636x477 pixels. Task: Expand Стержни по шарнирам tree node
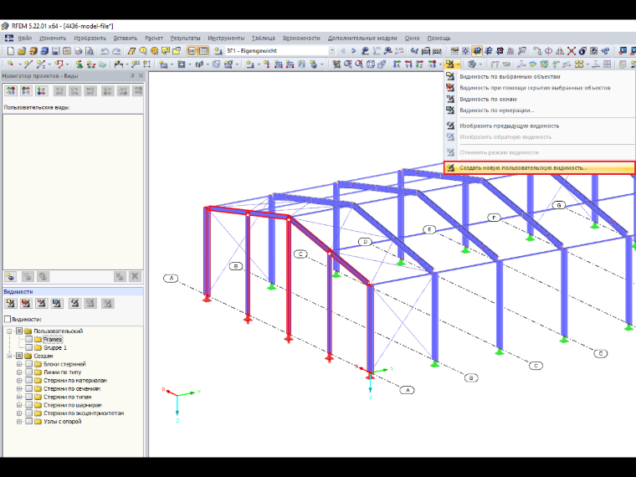[19, 405]
